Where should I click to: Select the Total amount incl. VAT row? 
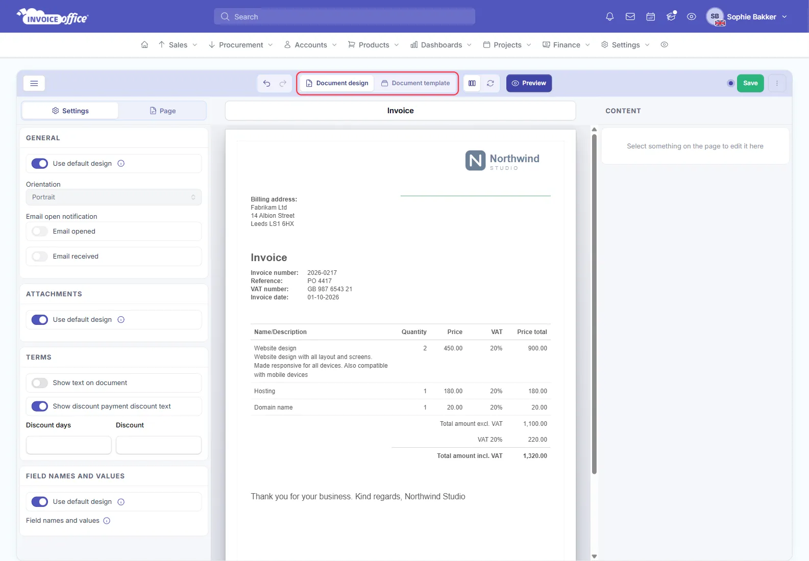[x=471, y=456]
